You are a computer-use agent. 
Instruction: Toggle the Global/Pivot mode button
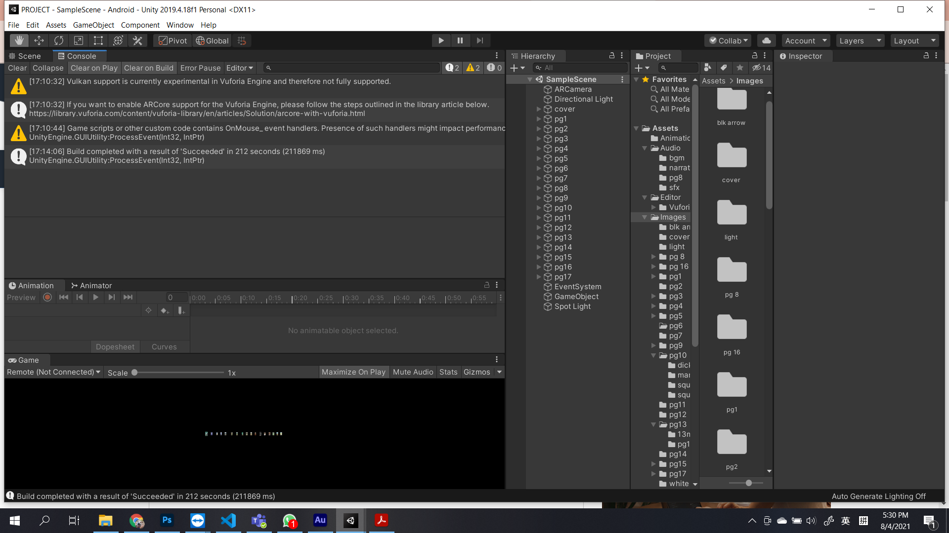(212, 40)
